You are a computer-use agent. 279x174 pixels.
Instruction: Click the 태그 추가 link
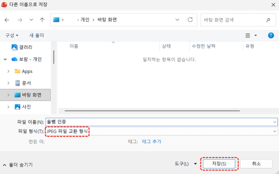click(x=151, y=141)
